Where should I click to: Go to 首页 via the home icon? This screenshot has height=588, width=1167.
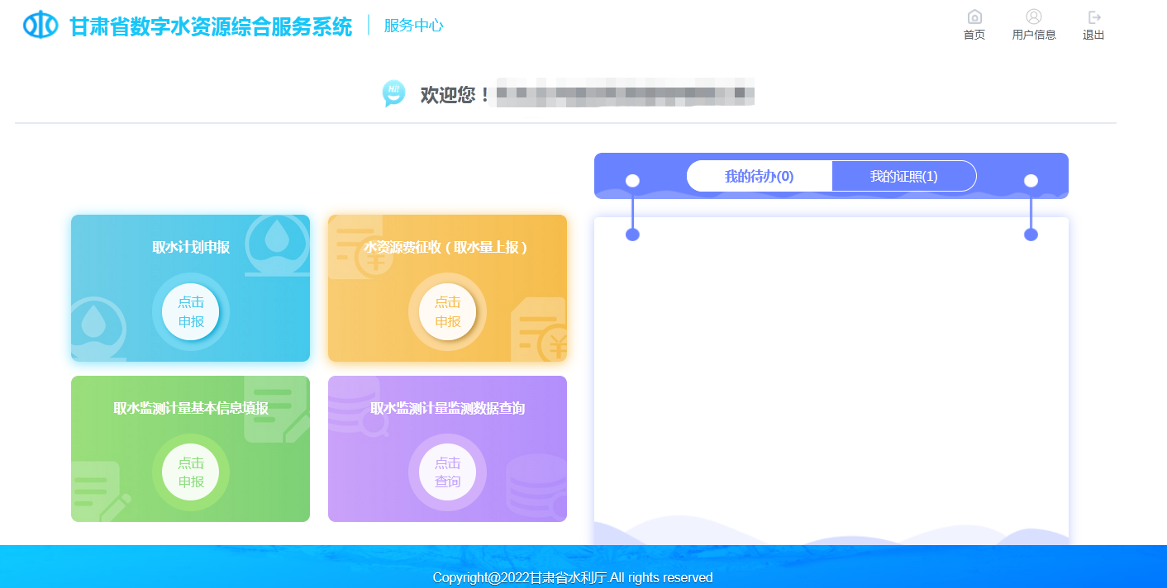tap(974, 17)
